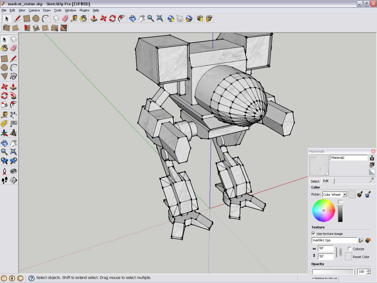Click the Orbit tool in left toolbar
This screenshot has height=283, width=377.
4,143
